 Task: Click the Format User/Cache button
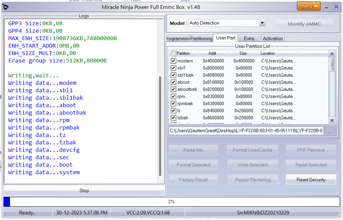pyautogui.click(x=252, y=150)
